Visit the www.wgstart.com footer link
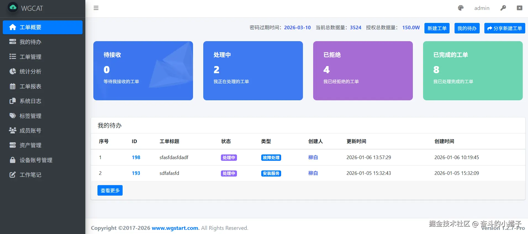 (x=175, y=228)
